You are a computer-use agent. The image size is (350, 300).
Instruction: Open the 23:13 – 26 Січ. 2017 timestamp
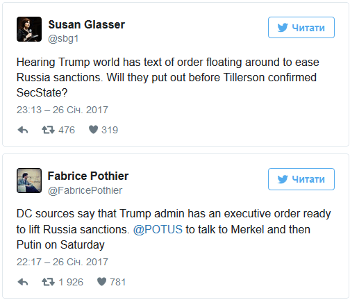(62, 110)
